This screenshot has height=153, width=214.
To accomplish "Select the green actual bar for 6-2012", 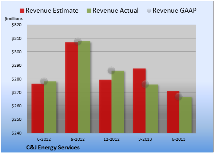I will [x=50, y=107].
